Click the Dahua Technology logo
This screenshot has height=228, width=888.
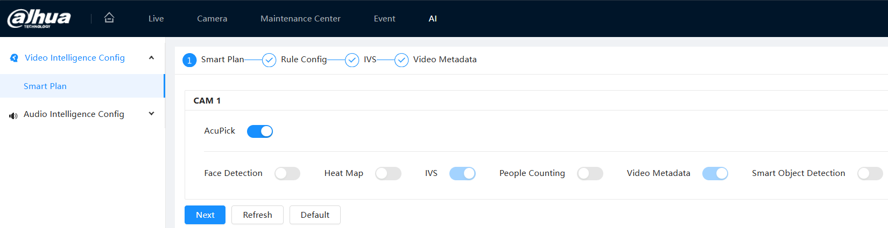coord(39,18)
